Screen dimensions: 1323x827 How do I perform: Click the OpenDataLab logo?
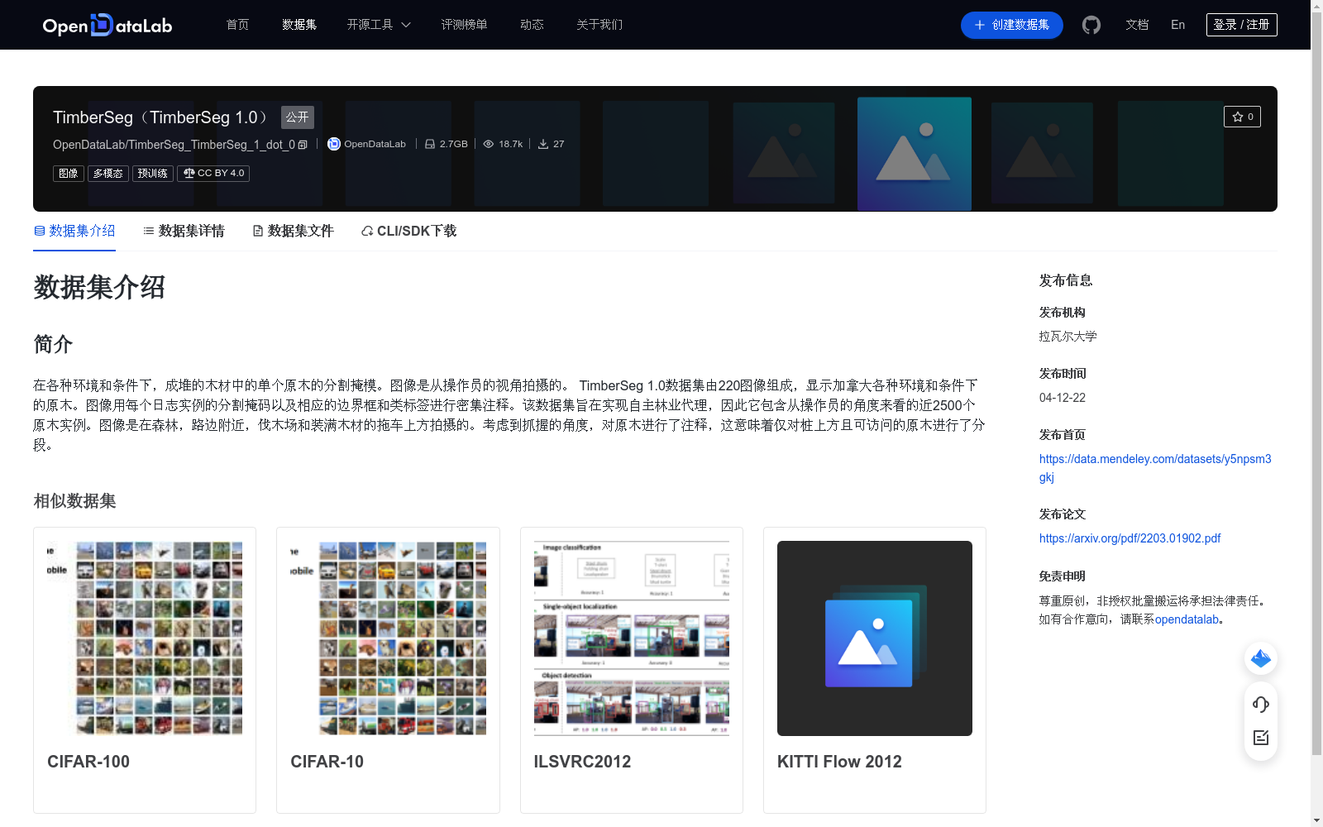click(x=107, y=25)
